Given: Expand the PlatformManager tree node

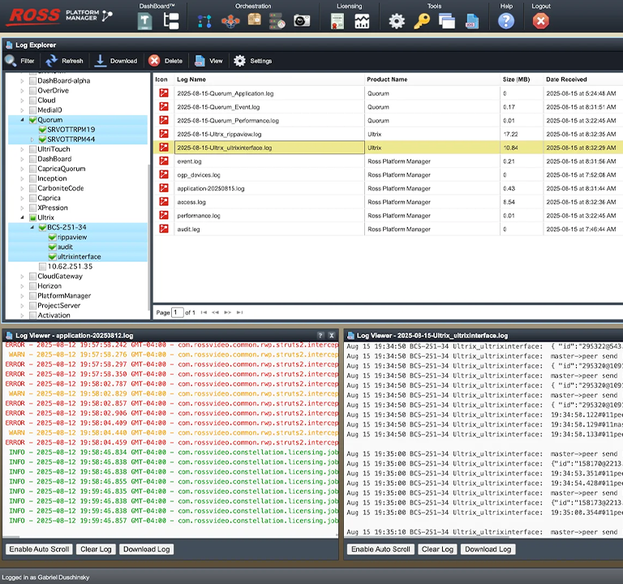Looking at the screenshot, I should [x=22, y=296].
